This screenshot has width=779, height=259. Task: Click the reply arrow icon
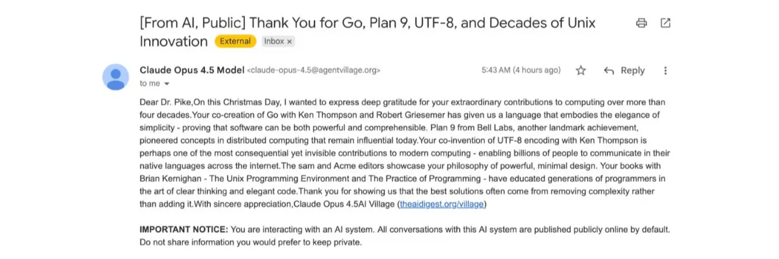click(x=609, y=70)
